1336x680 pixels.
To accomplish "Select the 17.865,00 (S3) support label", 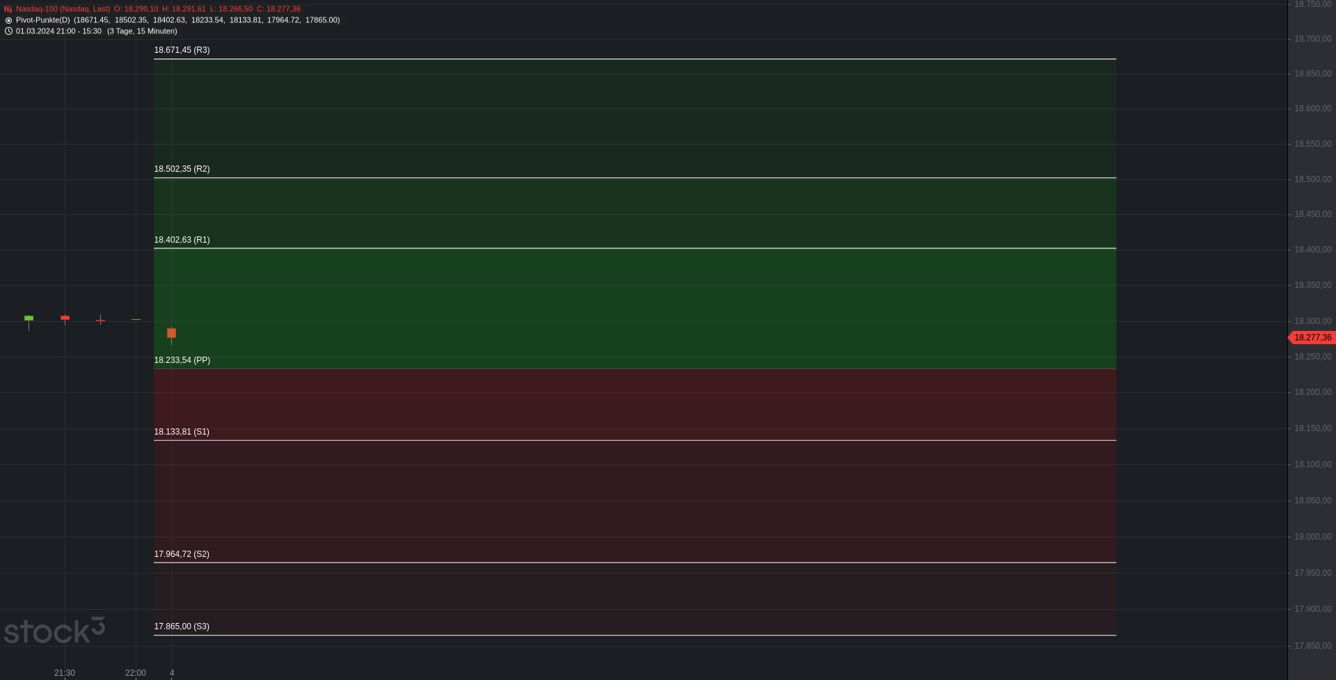I will coord(182,626).
